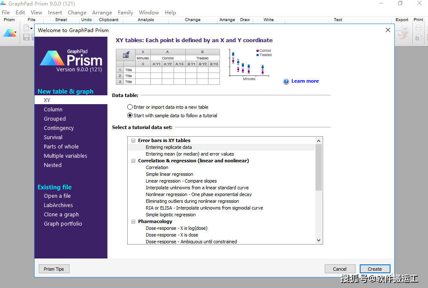This screenshot has width=428, height=288.
Task: Click the printer icon with checkmark
Action: [x=418, y=37]
